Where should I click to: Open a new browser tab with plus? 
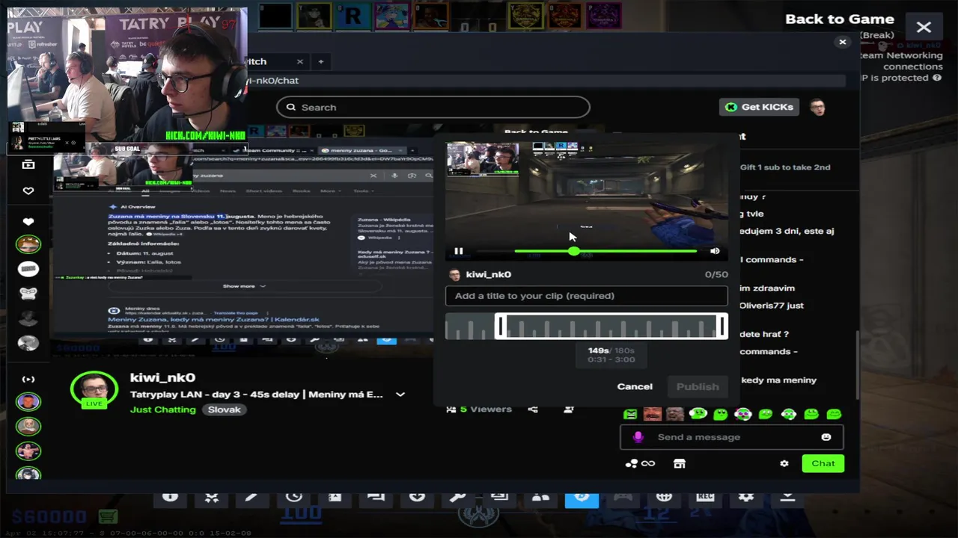320,61
